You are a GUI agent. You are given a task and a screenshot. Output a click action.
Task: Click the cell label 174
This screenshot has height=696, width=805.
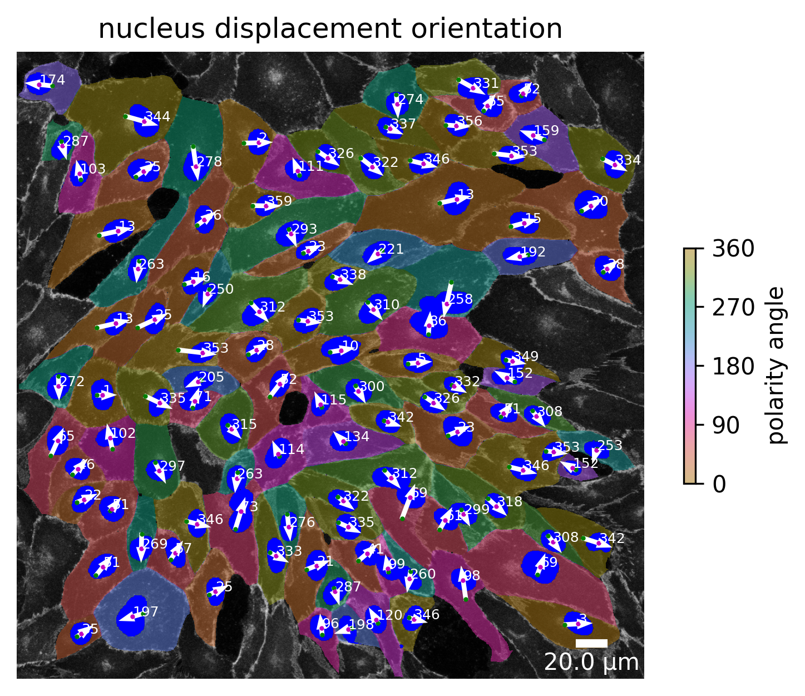(x=53, y=80)
